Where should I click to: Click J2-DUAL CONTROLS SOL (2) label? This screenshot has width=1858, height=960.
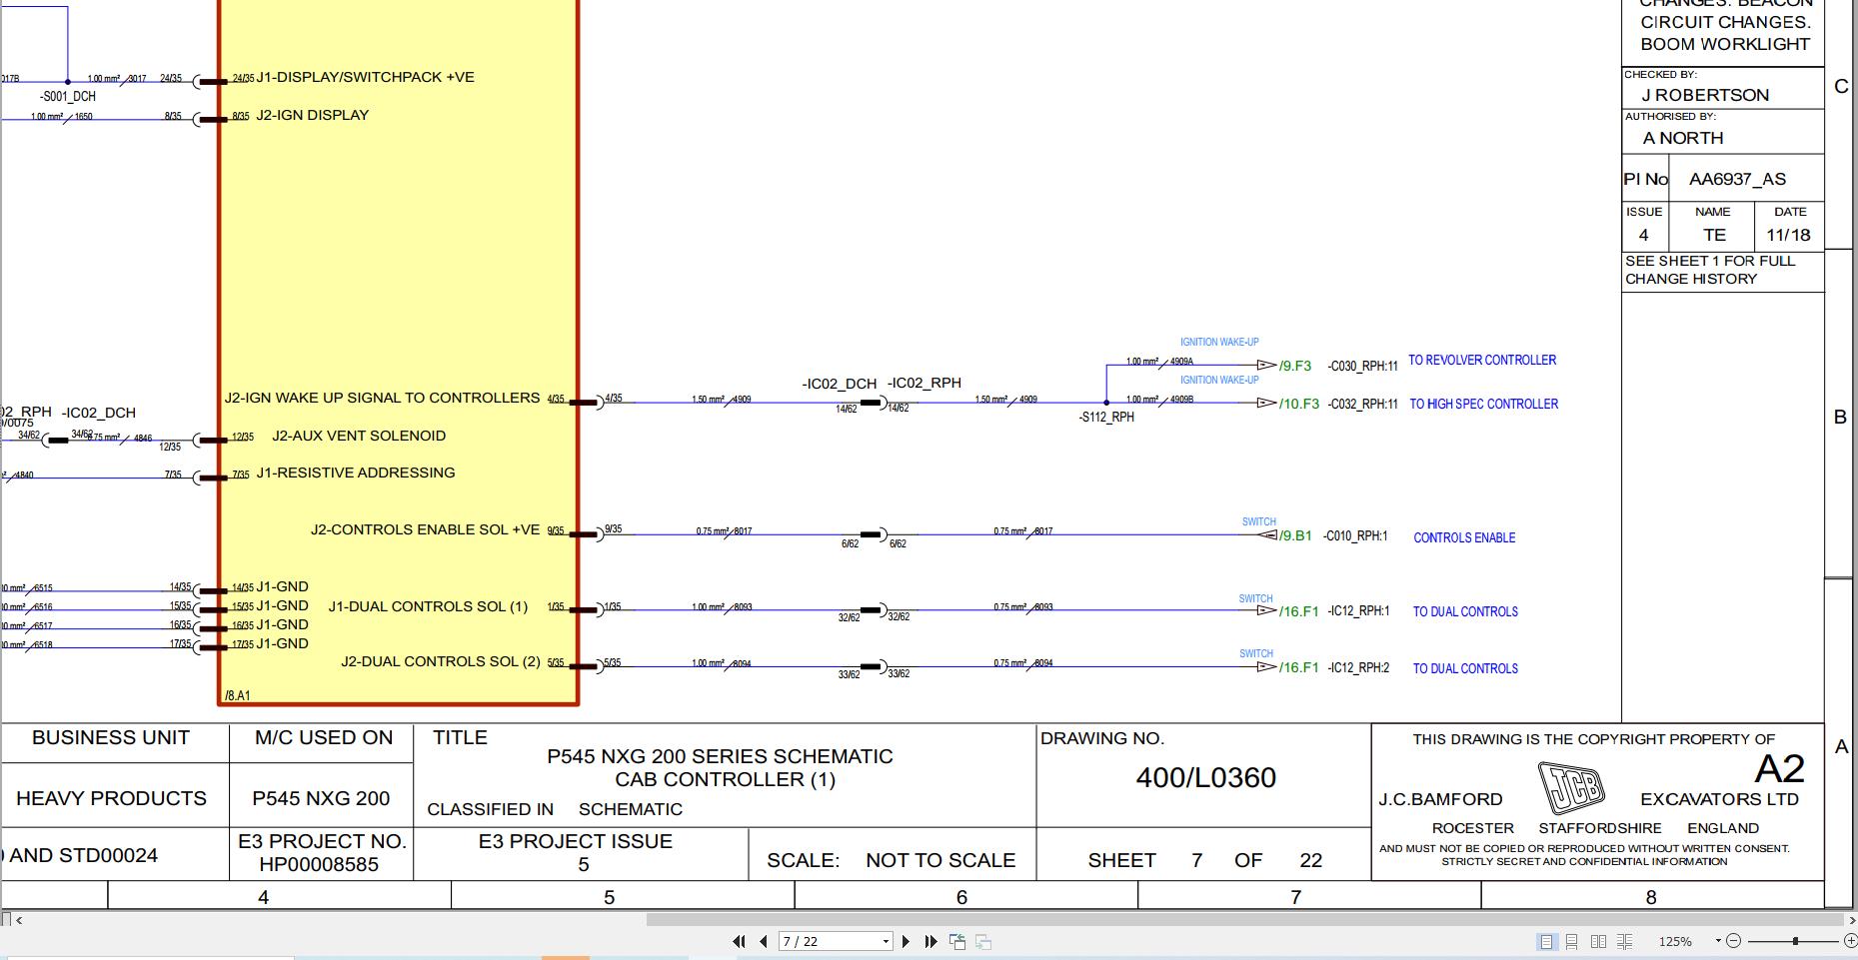pos(441,661)
